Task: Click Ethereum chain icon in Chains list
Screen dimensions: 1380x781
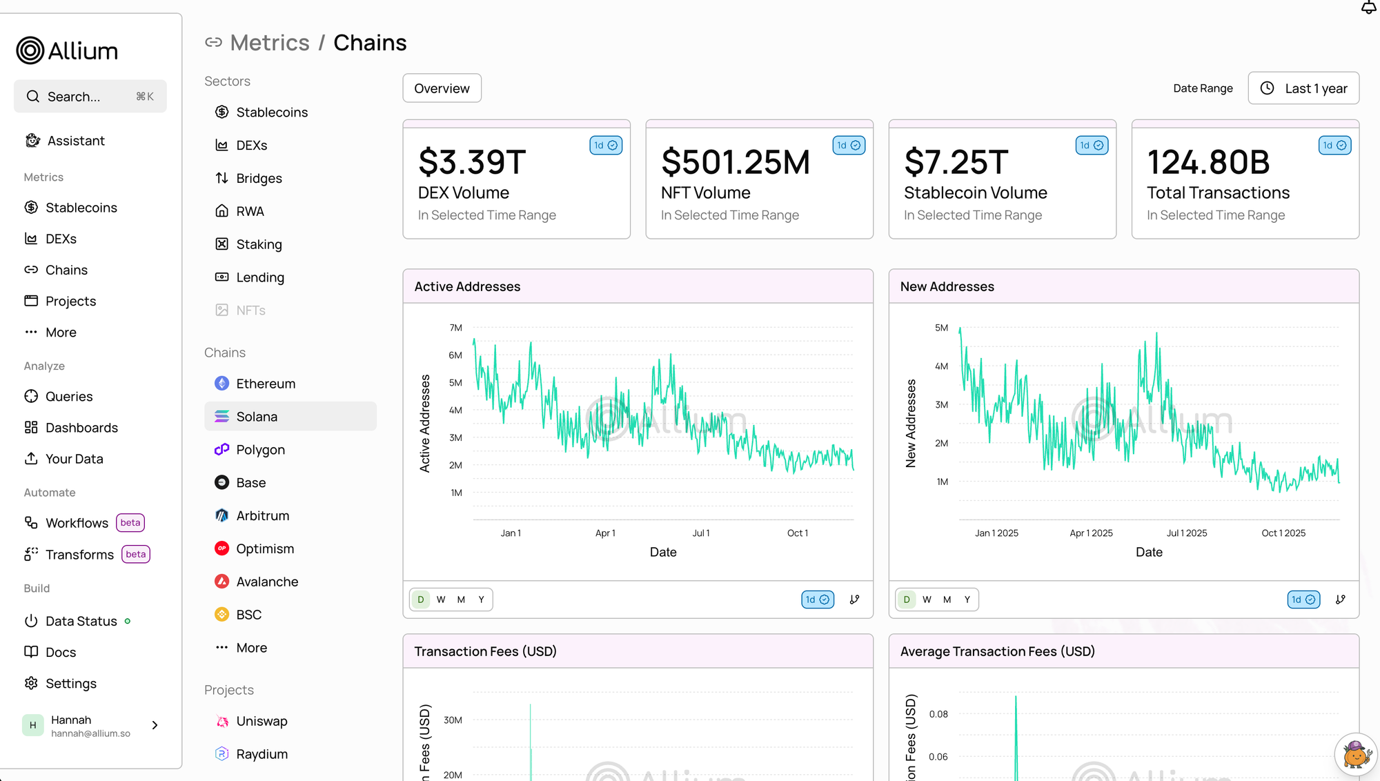Action: [x=221, y=384]
